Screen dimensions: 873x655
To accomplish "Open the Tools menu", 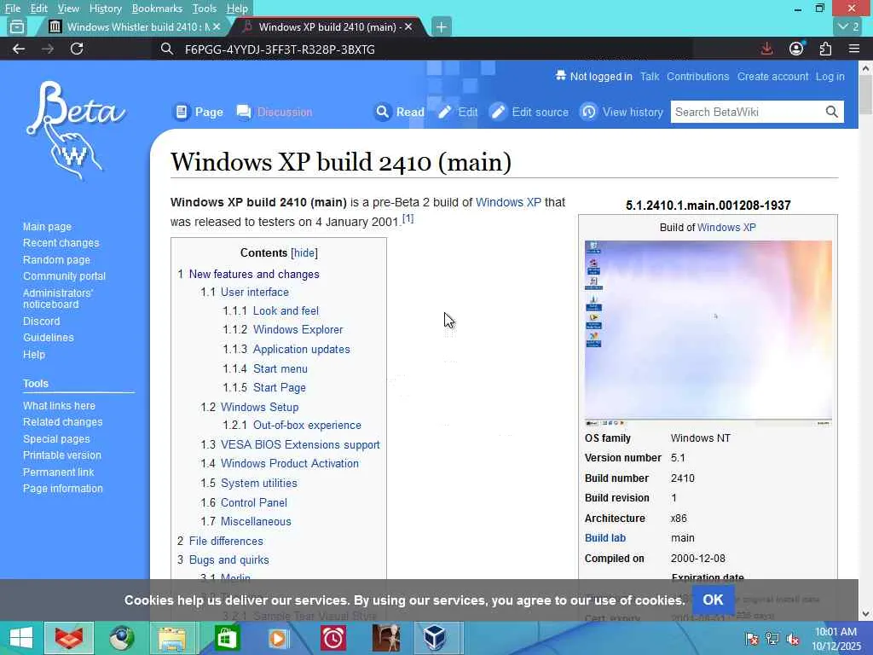I will 204,9.
